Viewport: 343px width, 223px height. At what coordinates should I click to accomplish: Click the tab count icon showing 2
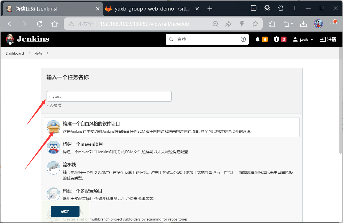tap(254, 8)
